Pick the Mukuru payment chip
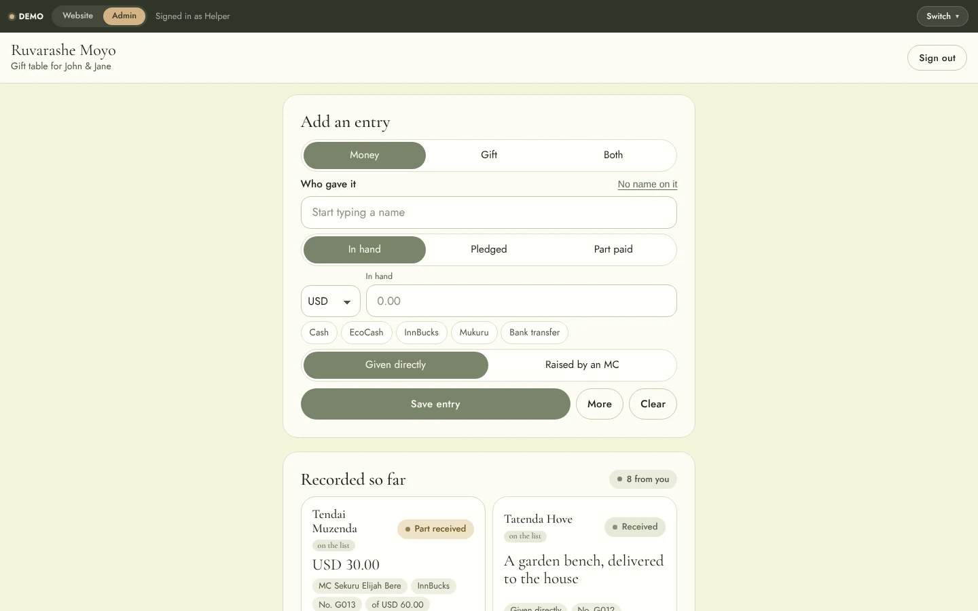The image size is (978, 611). point(474,333)
